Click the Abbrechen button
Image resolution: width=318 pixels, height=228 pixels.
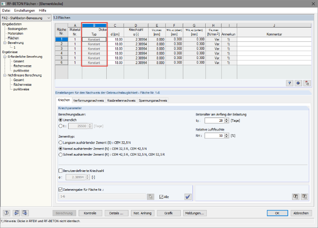coord(301,213)
